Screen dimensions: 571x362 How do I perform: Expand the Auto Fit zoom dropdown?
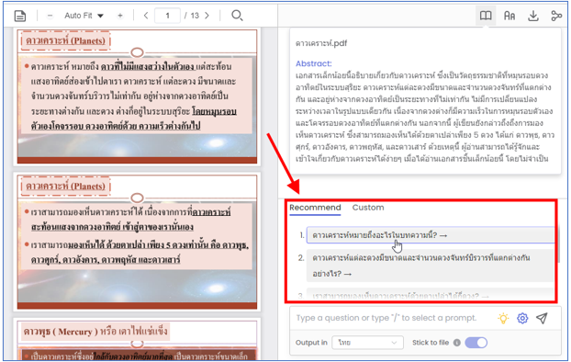click(x=84, y=16)
